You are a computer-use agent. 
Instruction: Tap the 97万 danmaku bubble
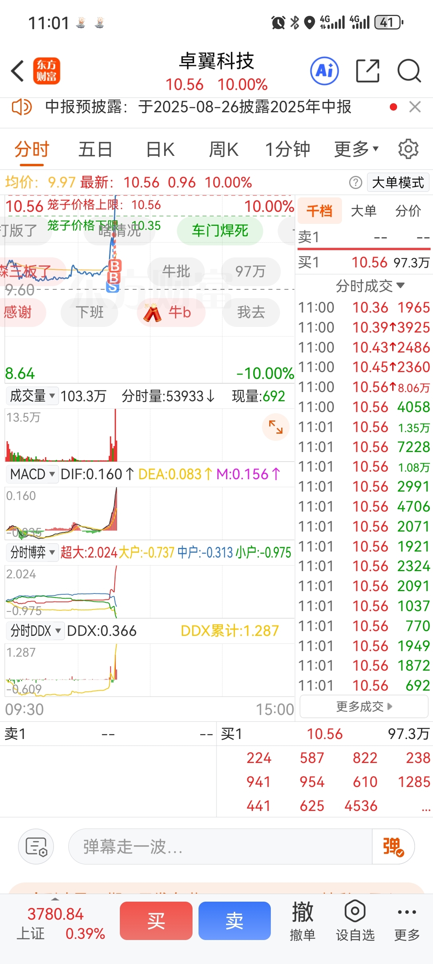250,271
